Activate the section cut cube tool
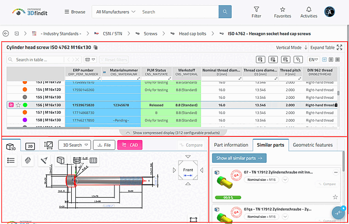Viewport: 349px width, 224px height. pos(60,160)
